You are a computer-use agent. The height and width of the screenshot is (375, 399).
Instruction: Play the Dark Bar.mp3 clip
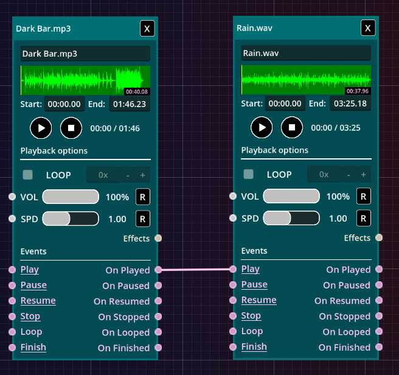(x=41, y=128)
